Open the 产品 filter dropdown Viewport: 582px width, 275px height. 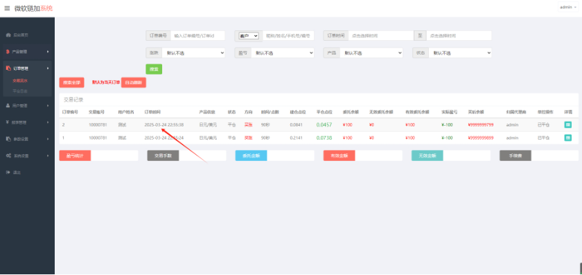pyautogui.click(x=371, y=53)
